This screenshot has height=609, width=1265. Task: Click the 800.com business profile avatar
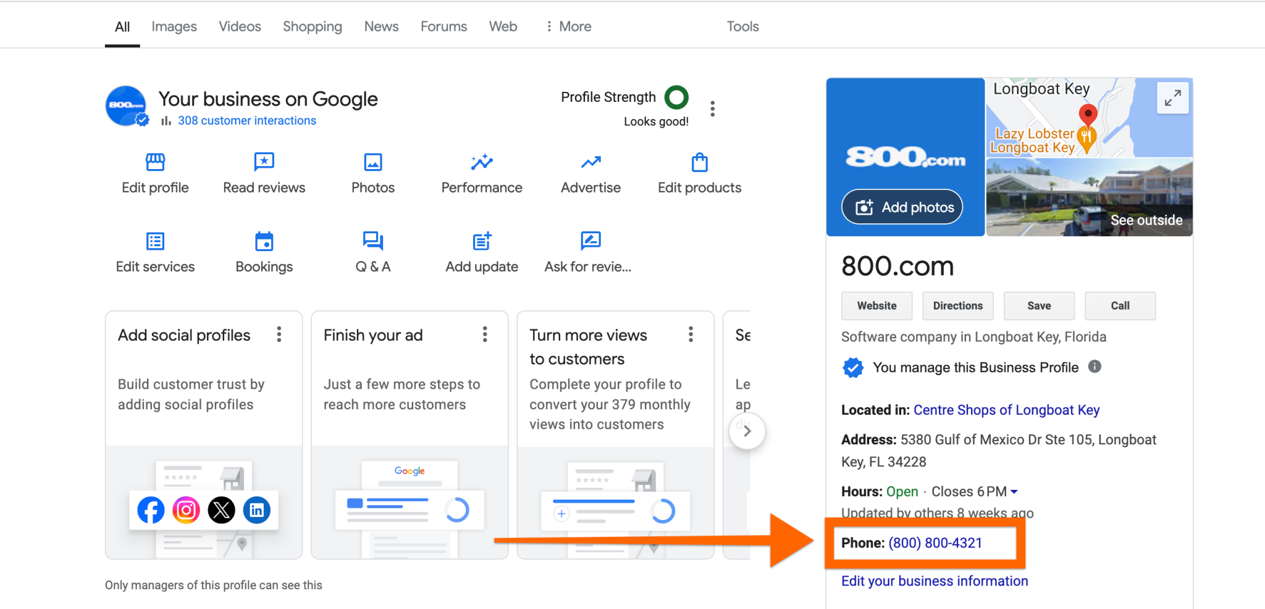point(126,106)
